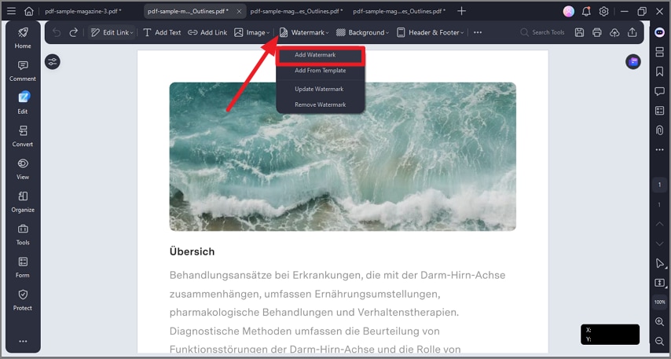Click the ocean waves image in document
671x359 pixels.
[343, 156]
